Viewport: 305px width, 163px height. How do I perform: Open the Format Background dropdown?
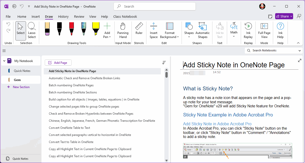(169, 31)
